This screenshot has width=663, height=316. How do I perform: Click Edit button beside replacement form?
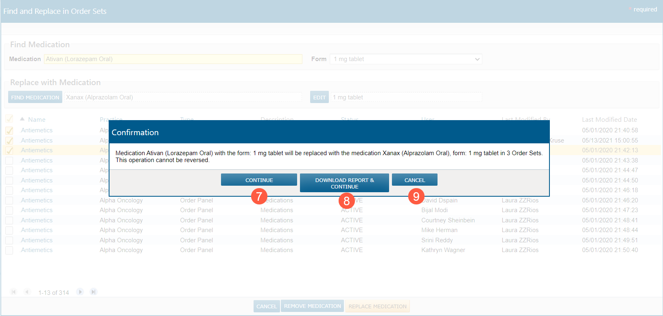319,97
